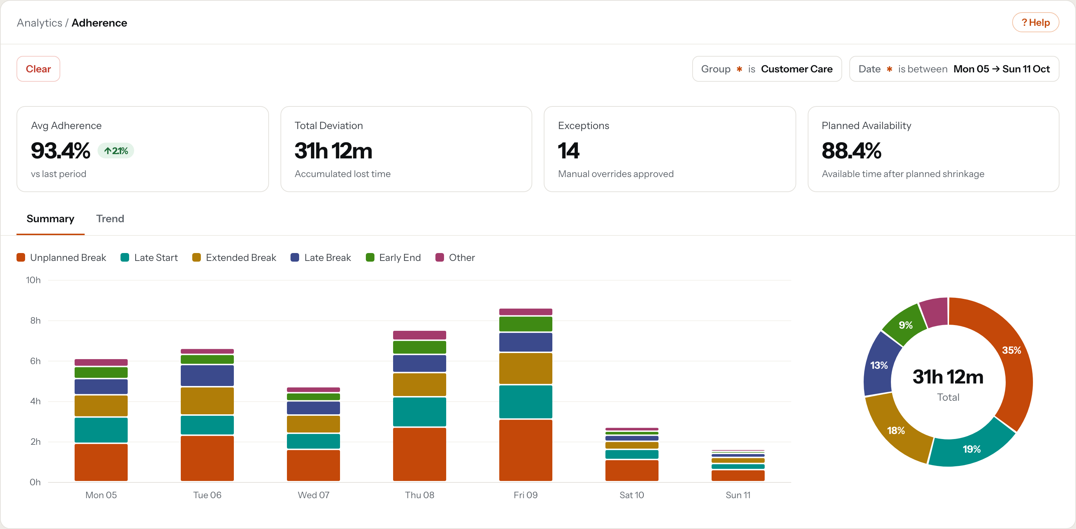This screenshot has height=529, width=1076.
Task: Click Mon 05 Unplanned Break bar segment
Action: pyautogui.click(x=101, y=462)
